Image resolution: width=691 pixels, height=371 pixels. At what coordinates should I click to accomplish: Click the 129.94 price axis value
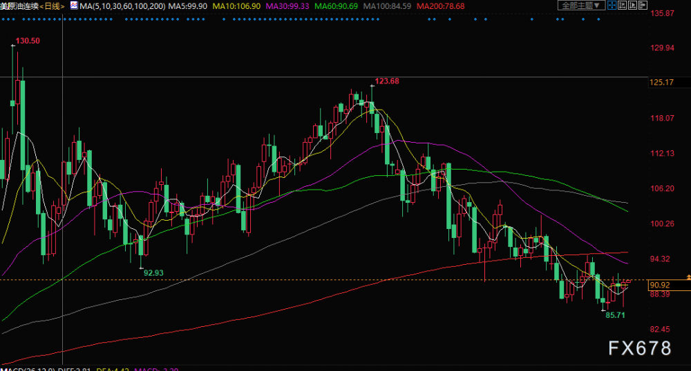click(663, 48)
